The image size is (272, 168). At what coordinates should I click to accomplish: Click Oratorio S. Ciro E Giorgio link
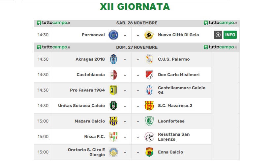(86, 152)
